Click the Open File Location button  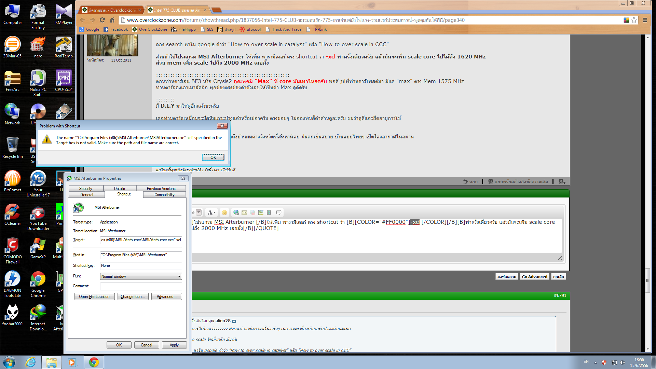click(94, 297)
